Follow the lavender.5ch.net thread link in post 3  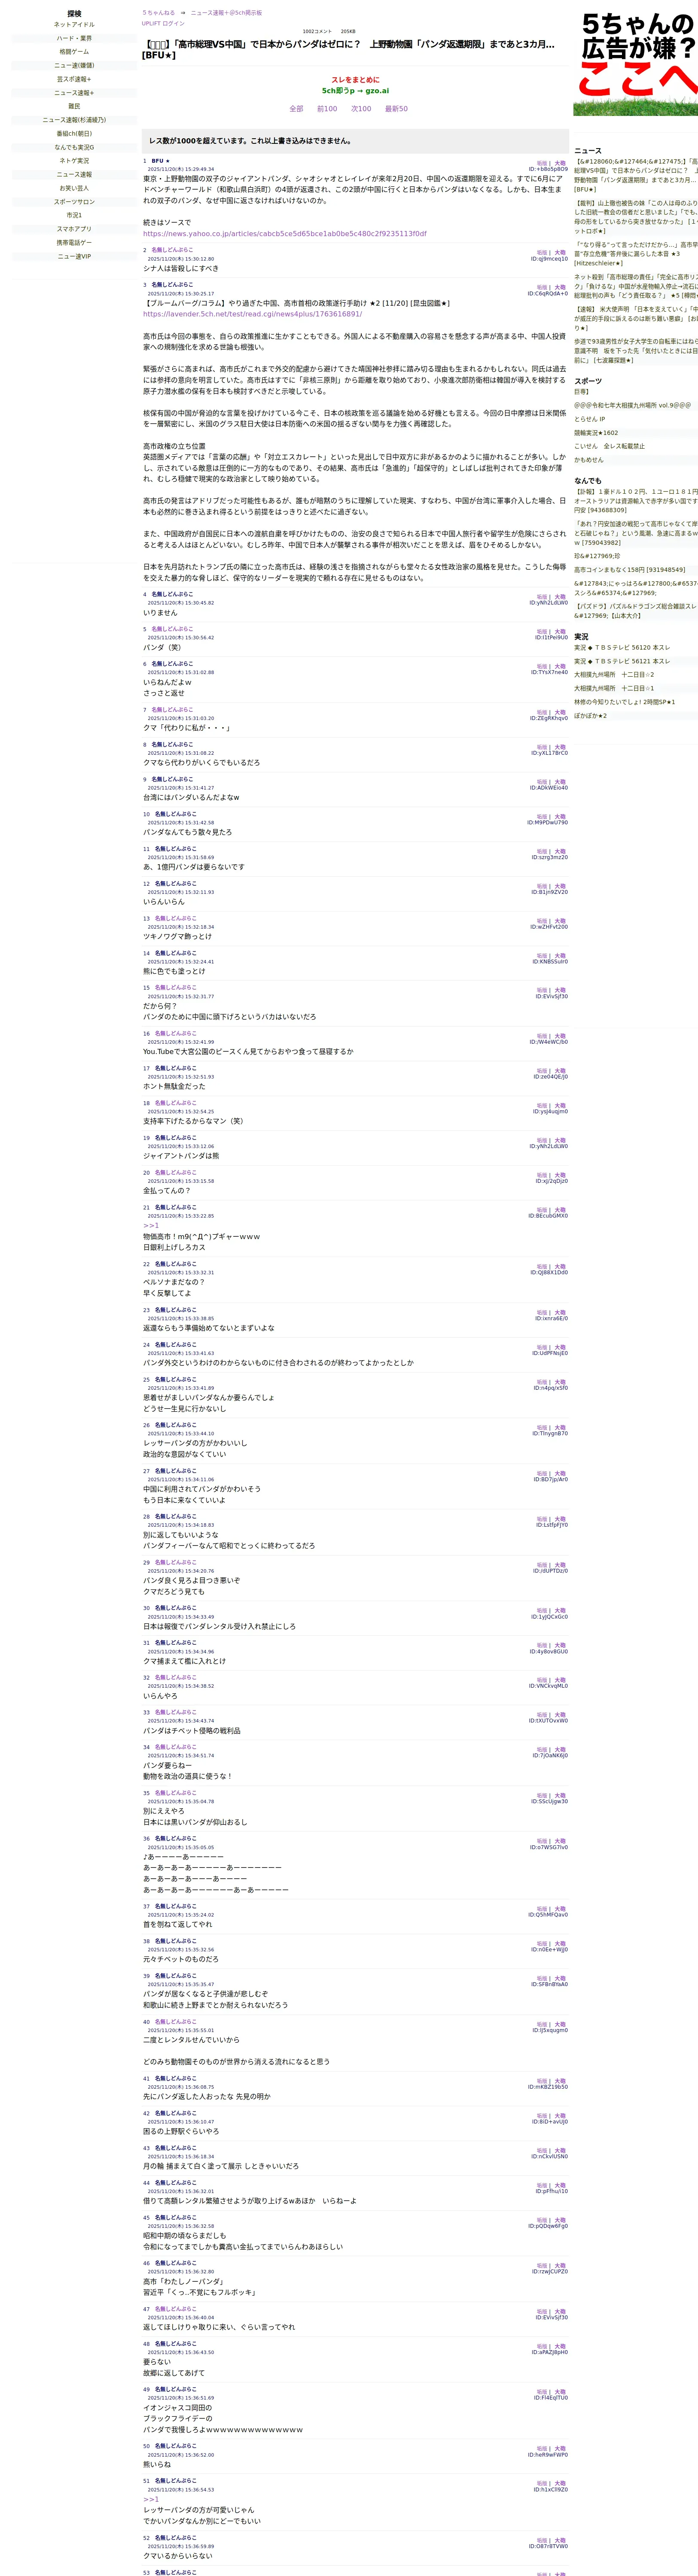point(252,314)
